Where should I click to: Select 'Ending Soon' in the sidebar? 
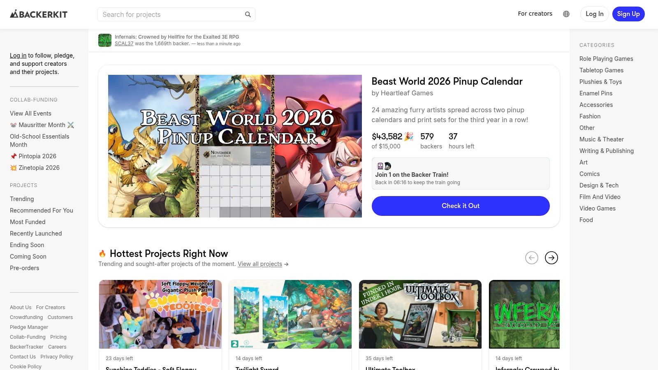pyautogui.click(x=27, y=245)
